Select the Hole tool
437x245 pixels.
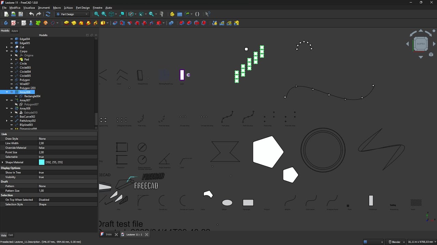(122, 23)
